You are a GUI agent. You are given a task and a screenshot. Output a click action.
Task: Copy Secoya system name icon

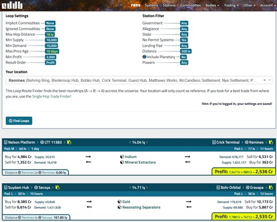click(58, 187)
